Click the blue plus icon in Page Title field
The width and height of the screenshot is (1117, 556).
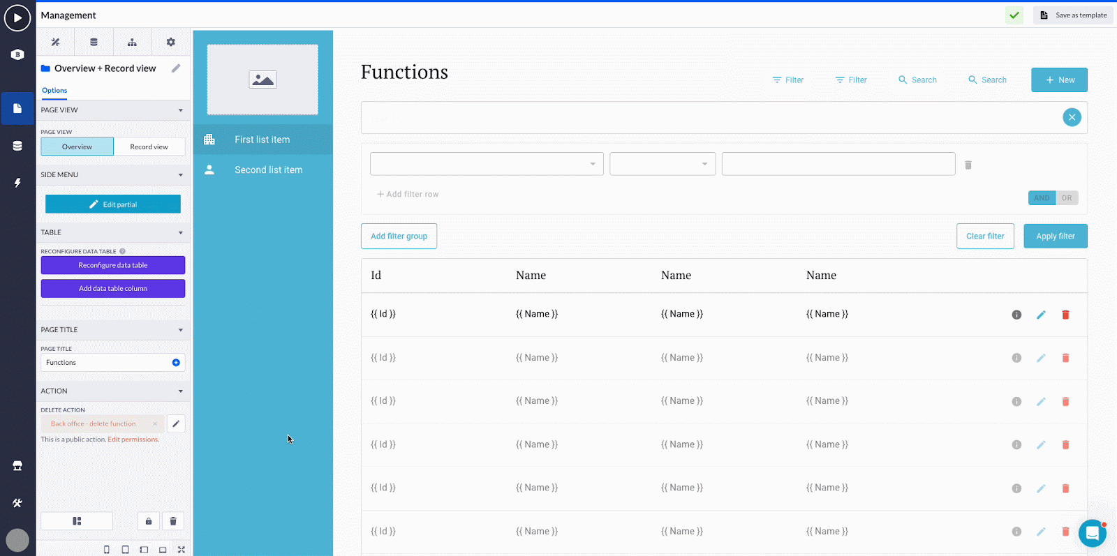pyautogui.click(x=176, y=363)
